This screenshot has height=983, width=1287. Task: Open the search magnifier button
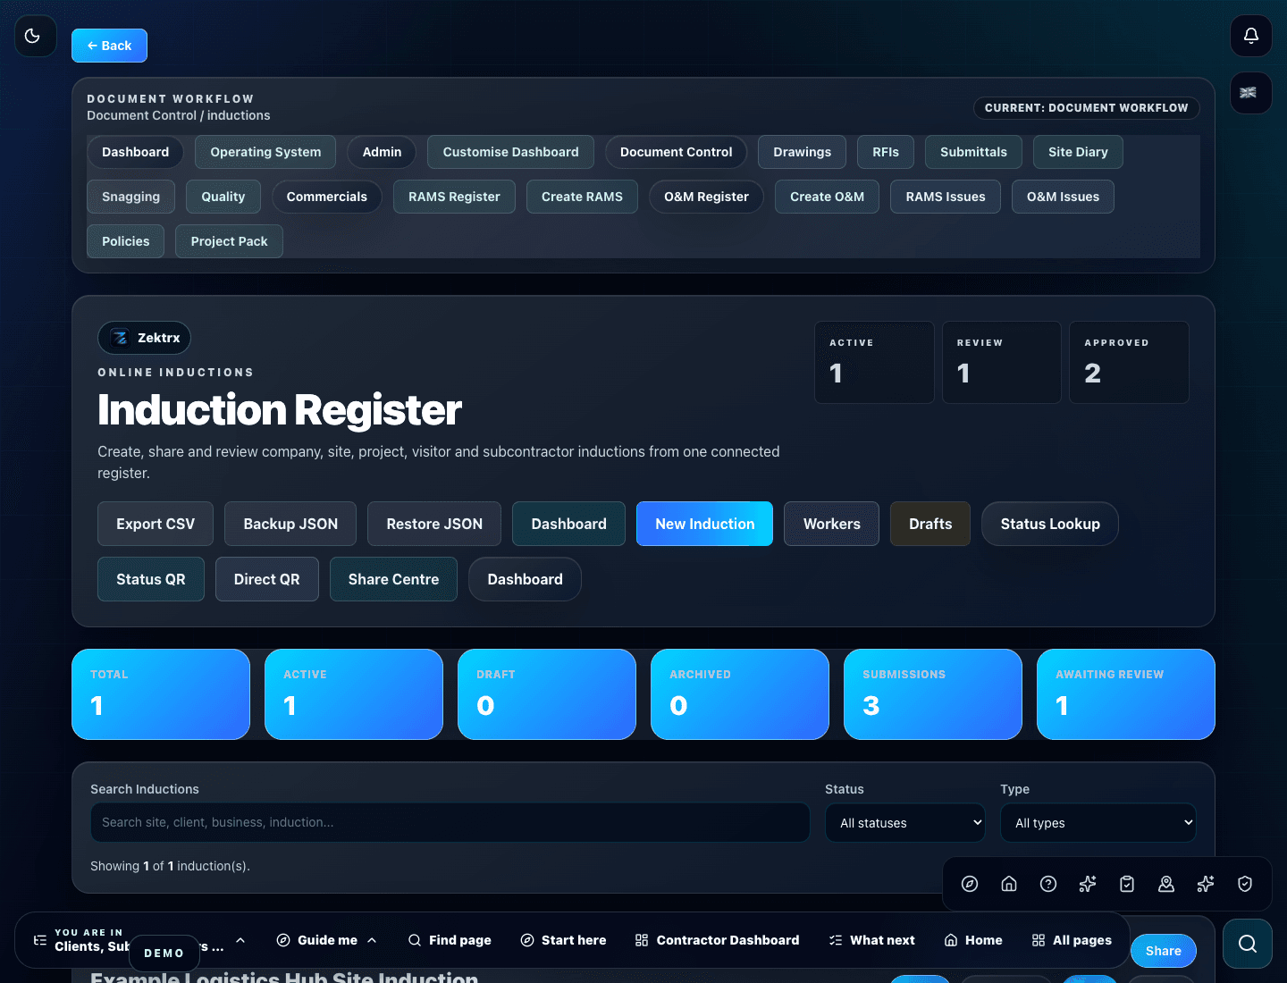click(x=1248, y=944)
